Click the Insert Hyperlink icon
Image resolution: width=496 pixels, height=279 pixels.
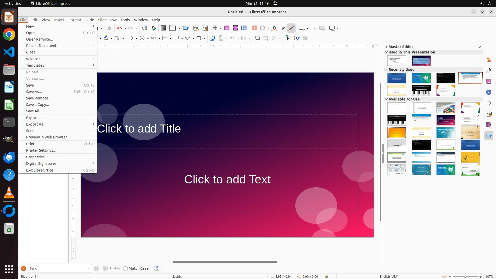pyautogui.click(x=283, y=28)
